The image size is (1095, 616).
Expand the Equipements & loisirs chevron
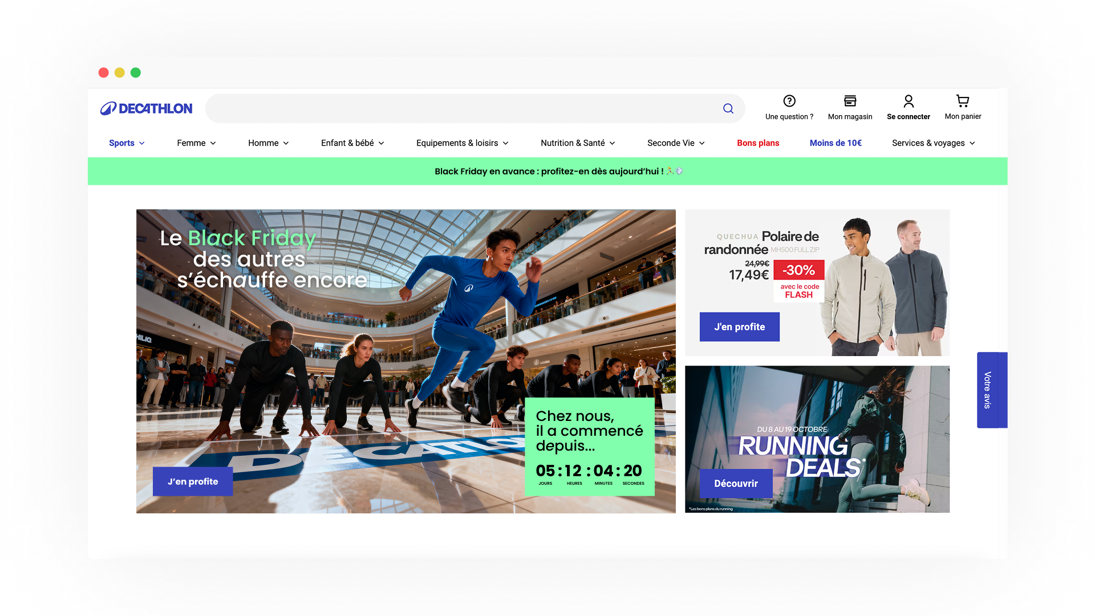click(505, 143)
